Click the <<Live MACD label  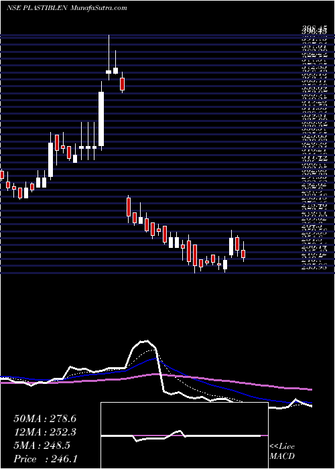[282, 452]
